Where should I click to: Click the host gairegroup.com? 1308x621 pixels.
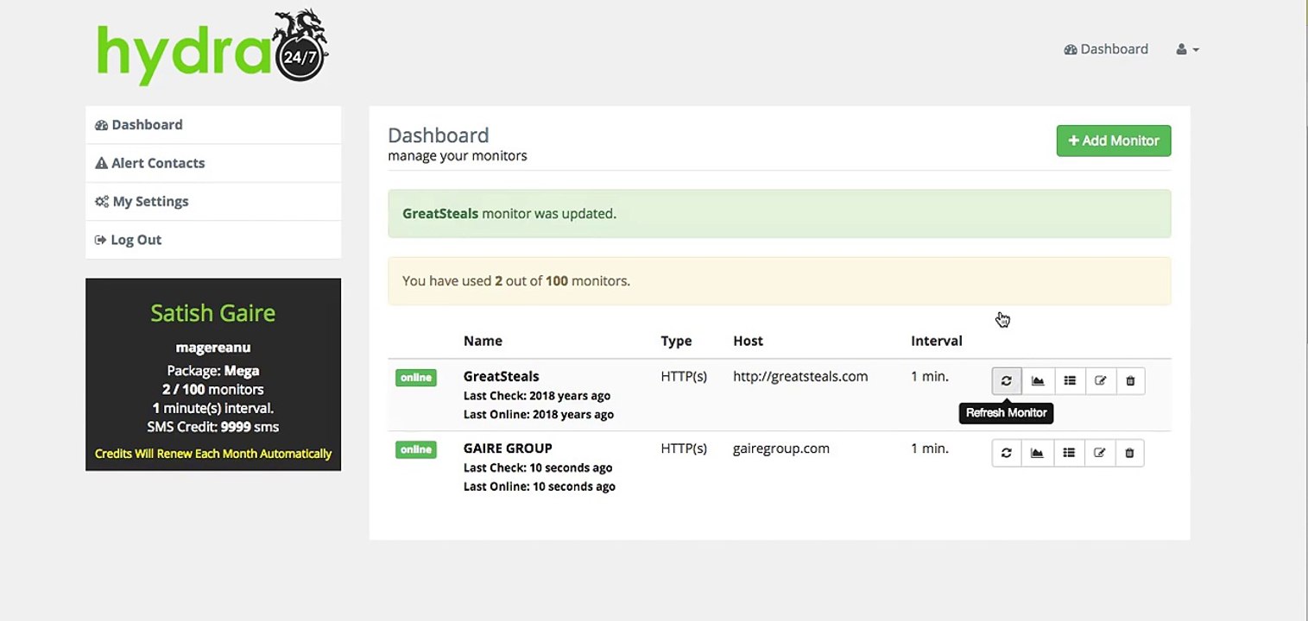coord(781,448)
